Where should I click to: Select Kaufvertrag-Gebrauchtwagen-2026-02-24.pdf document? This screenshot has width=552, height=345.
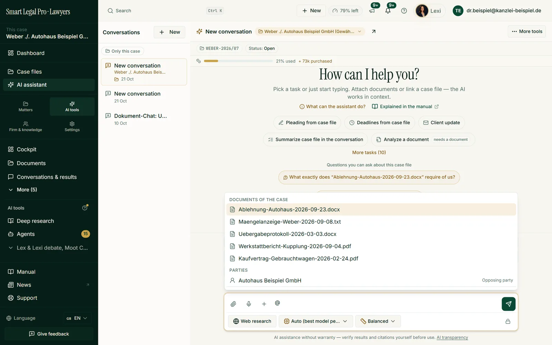click(x=371, y=258)
